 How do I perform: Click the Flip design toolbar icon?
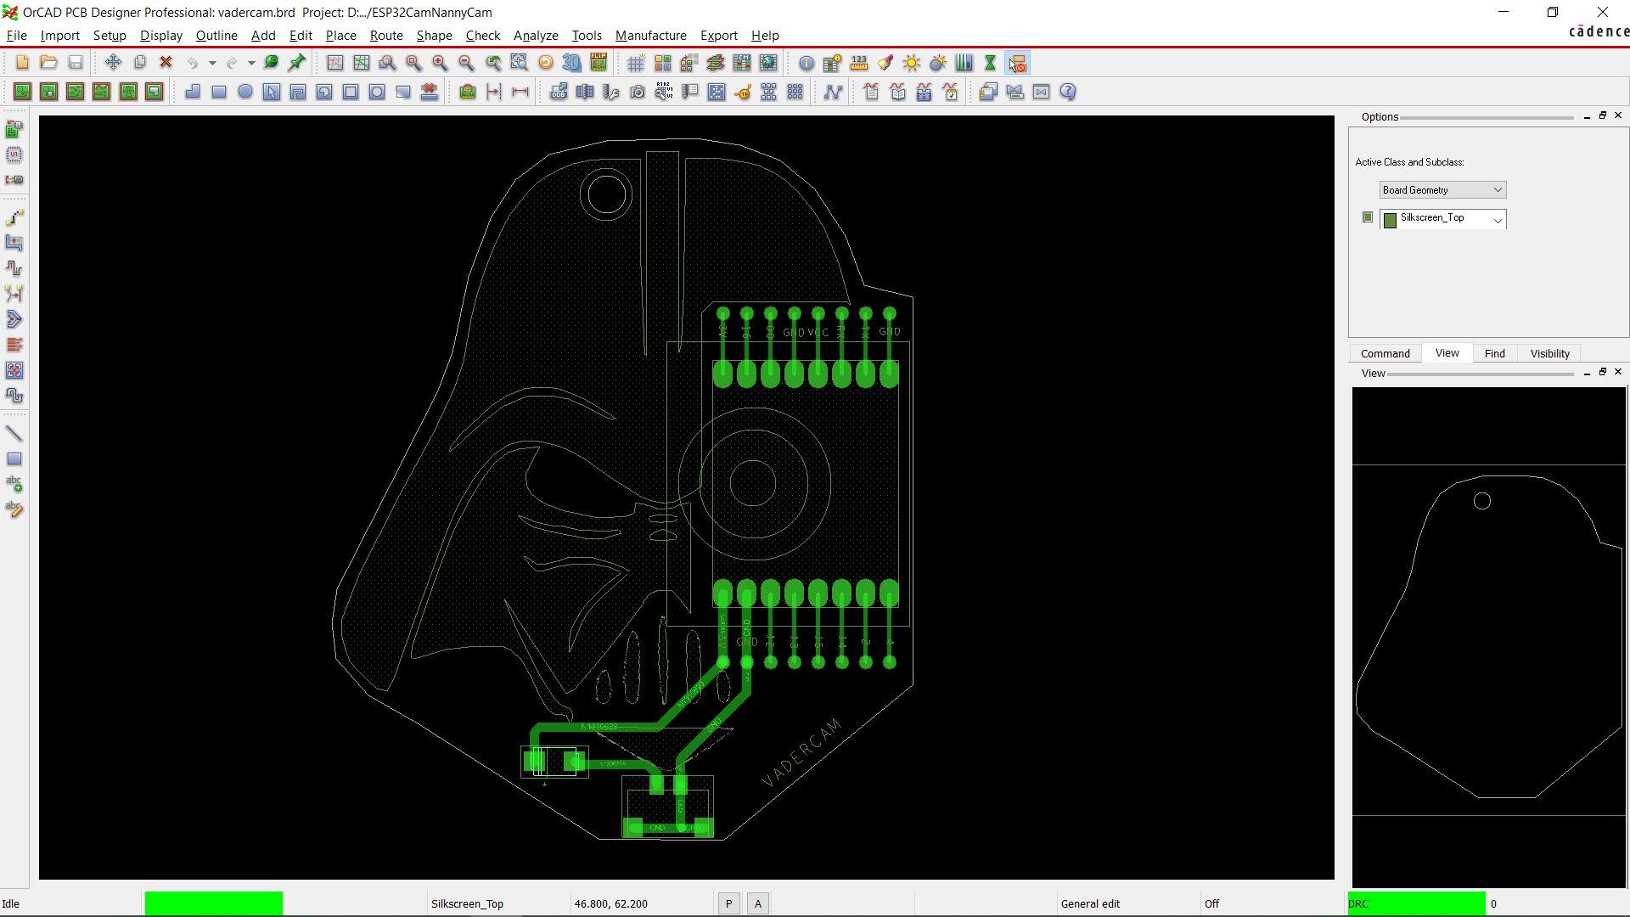click(599, 63)
